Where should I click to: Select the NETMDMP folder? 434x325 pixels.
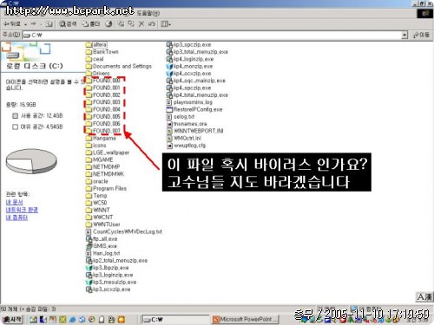[x=102, y=166]
